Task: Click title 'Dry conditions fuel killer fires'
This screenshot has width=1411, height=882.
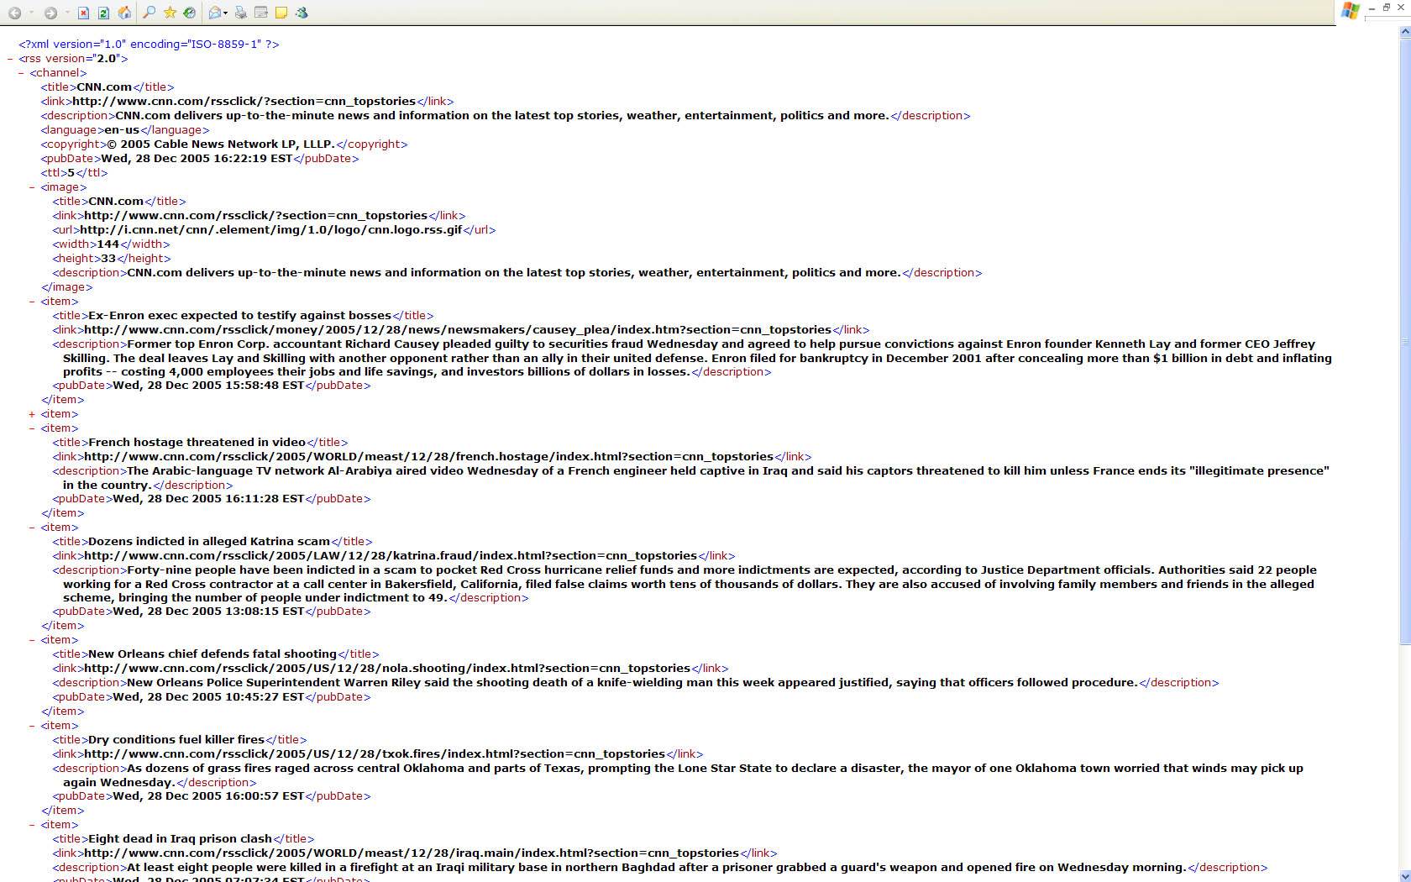Action: tap(176, 740)
